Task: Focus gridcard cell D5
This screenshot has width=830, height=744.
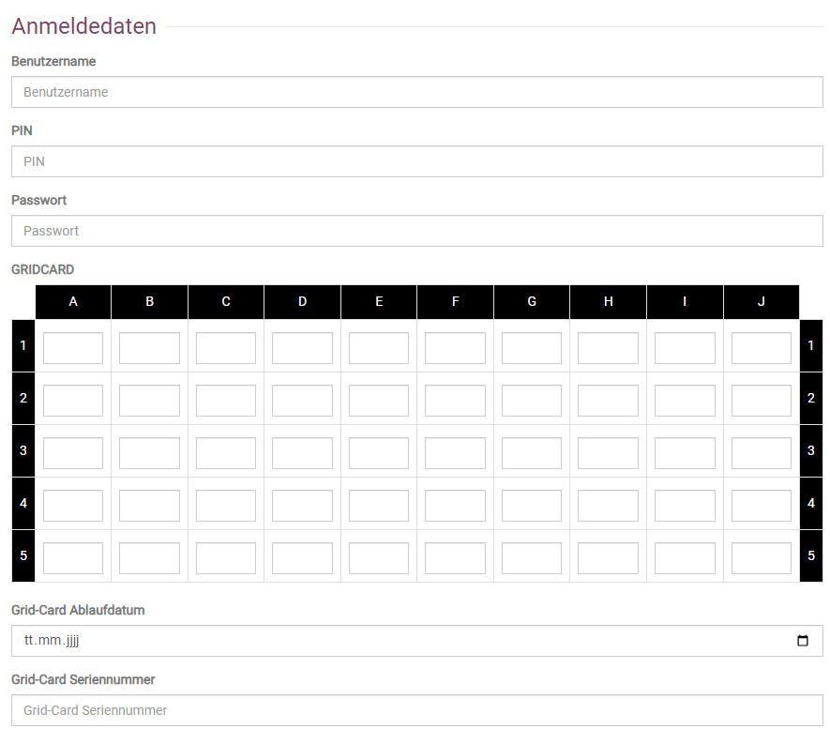Action: coord(302,558)
